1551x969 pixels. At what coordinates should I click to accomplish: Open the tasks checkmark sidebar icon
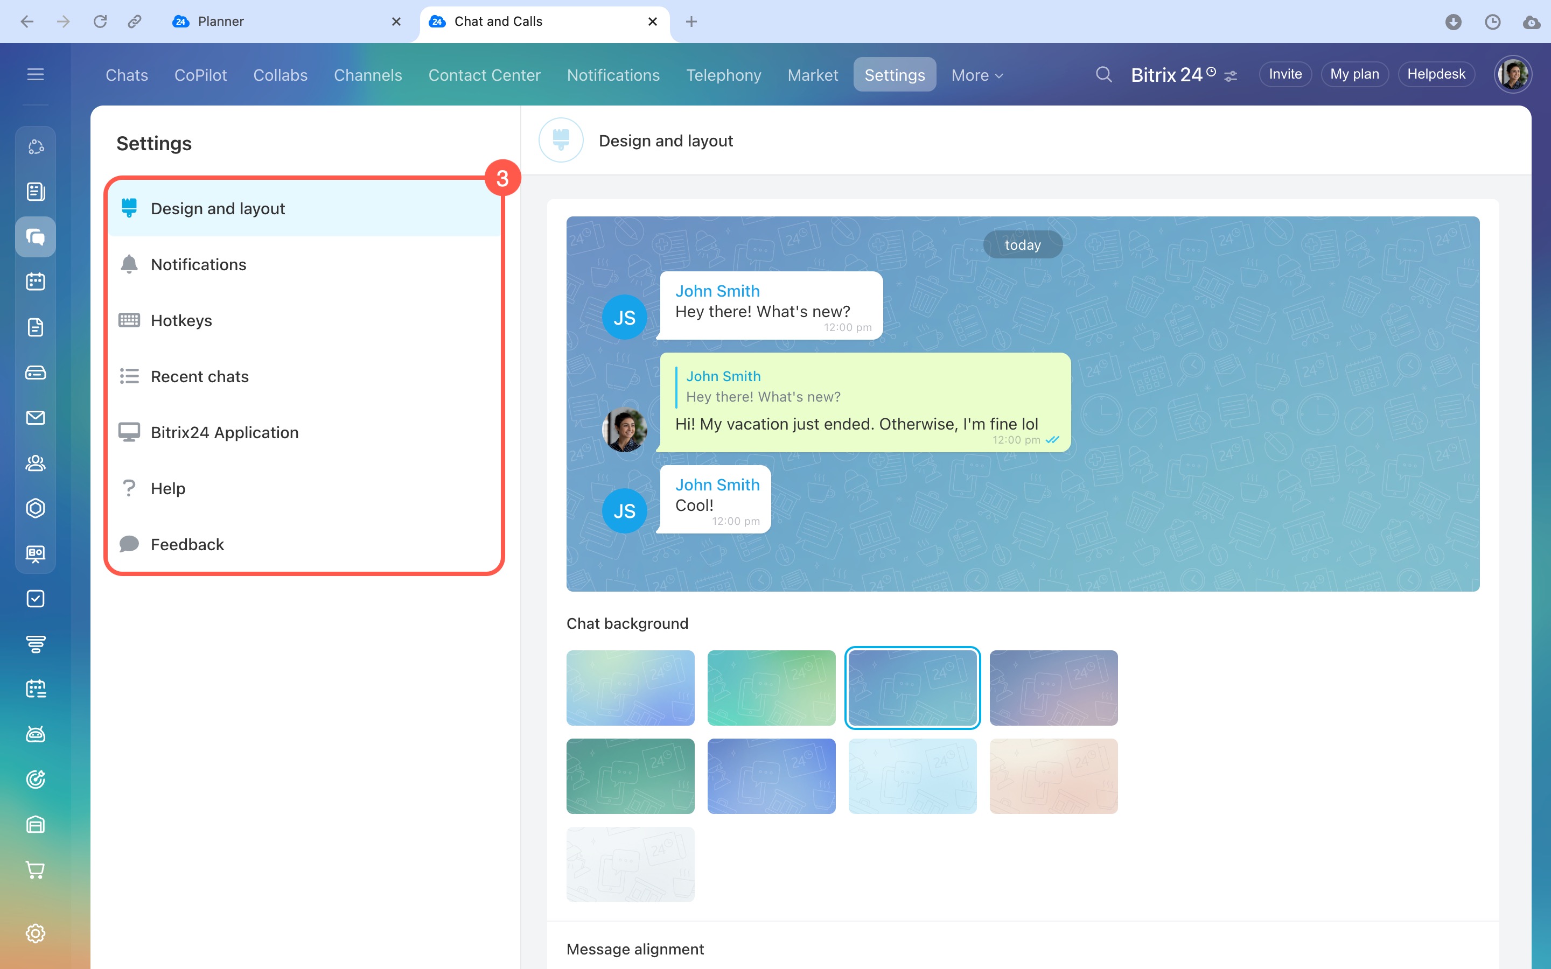pyautogui.click(x=35, y=599)
